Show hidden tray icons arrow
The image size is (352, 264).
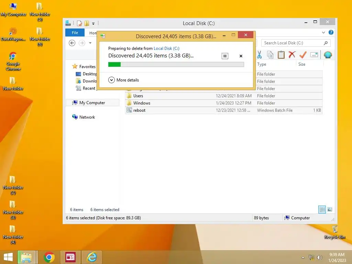303,257
